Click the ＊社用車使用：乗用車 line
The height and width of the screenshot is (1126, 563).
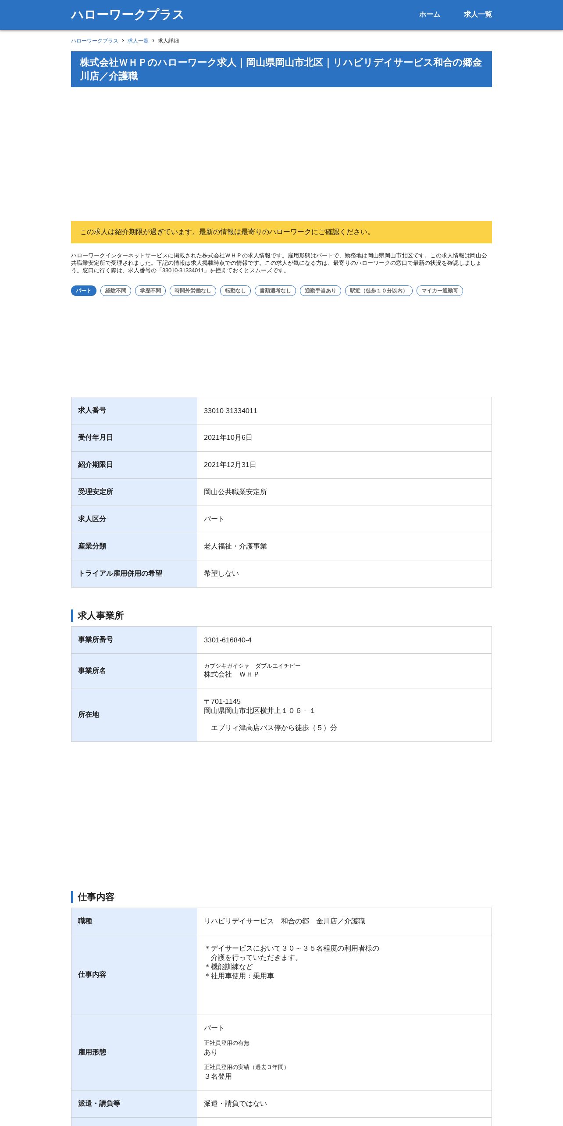tap(239, 976)
